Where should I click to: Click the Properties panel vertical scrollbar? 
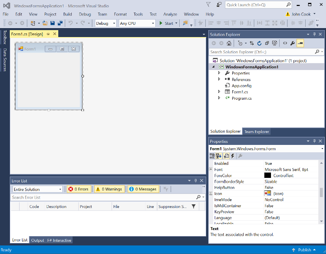(321, 192)
